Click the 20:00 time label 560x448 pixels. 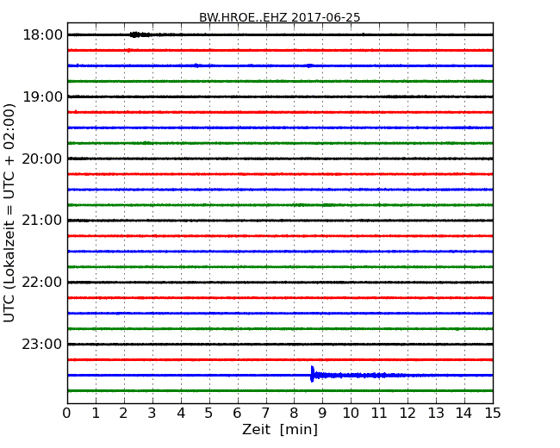pos(42,159)
